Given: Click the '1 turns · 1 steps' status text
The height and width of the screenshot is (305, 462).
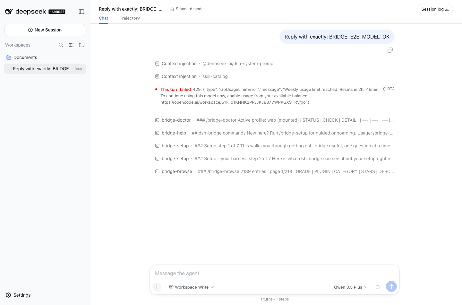Looking at the screenshot, I should point(275,299).
